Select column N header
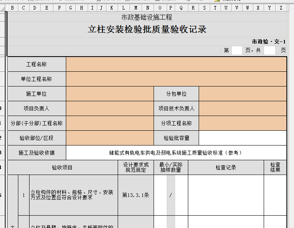Image resolution: width=294 pixels, height=228 pixels. coord(148,8)
